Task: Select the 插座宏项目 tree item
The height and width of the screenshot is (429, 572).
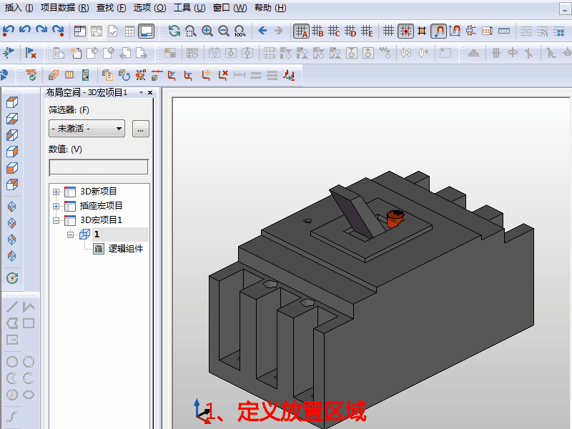Action: (101, 206)
